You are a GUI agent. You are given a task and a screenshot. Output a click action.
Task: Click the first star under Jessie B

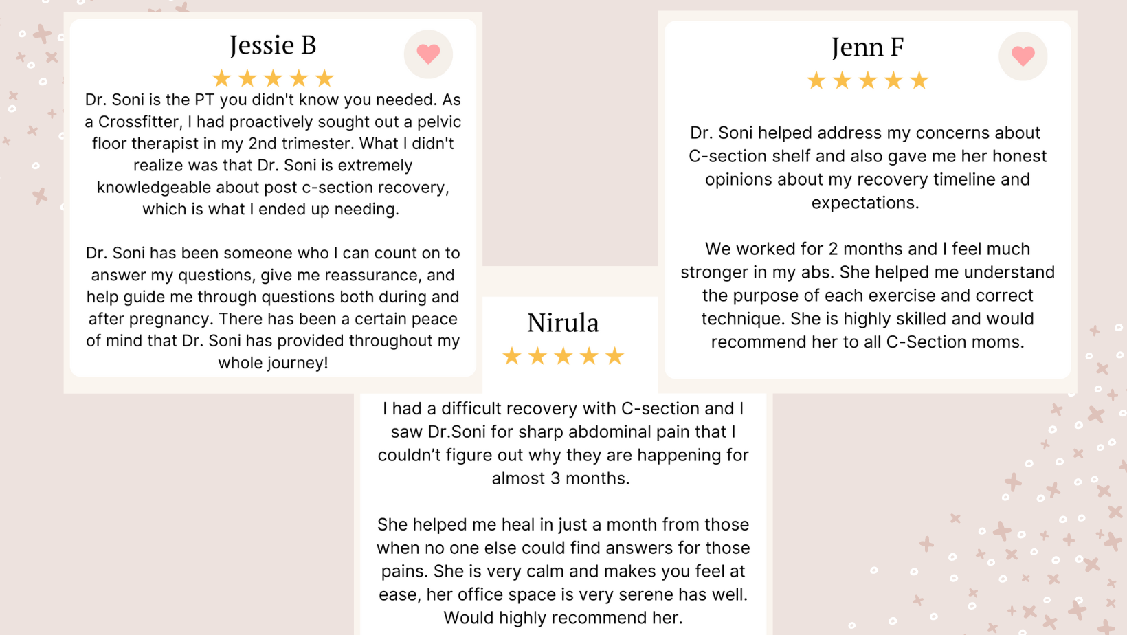[221, 78]
